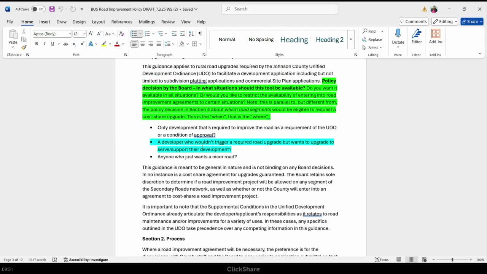Viewport: 487px width, 274px height.
Task: Click in the Search box in title bar
Action: point(280,9)
